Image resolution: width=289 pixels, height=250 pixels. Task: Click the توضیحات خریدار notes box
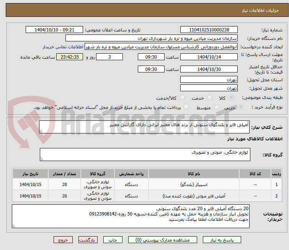click(x=131, y=216)
